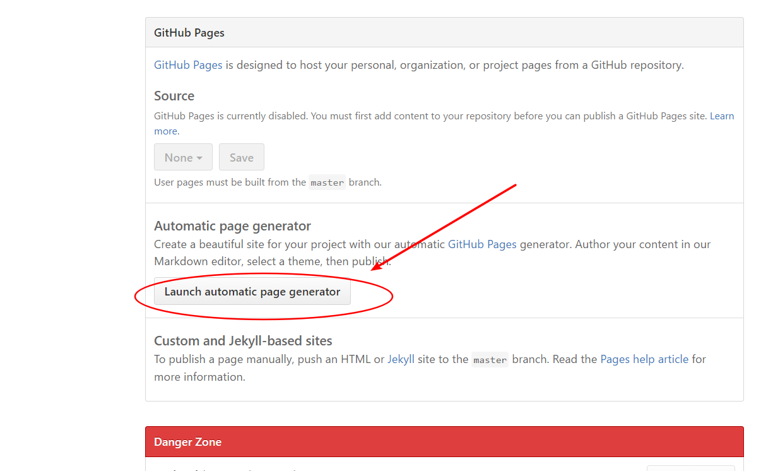The image size is (761, 471).
Task: Launch the automatic page generator
Action: point(252,292)
